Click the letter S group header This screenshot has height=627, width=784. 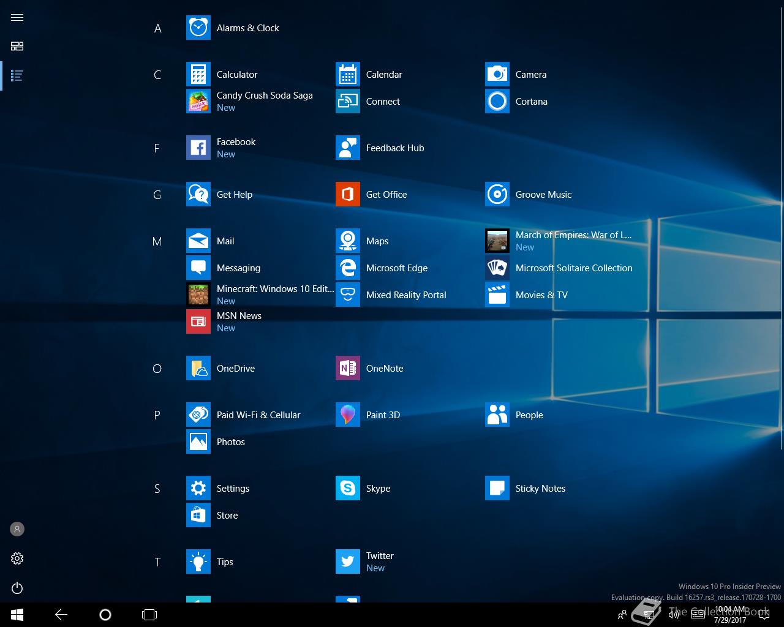click(157, 489)
